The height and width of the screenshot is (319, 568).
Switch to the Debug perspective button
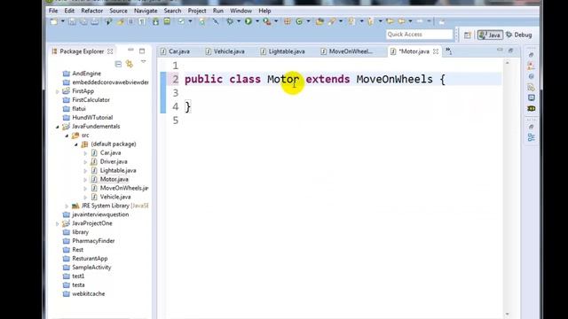tap(519, 35)
